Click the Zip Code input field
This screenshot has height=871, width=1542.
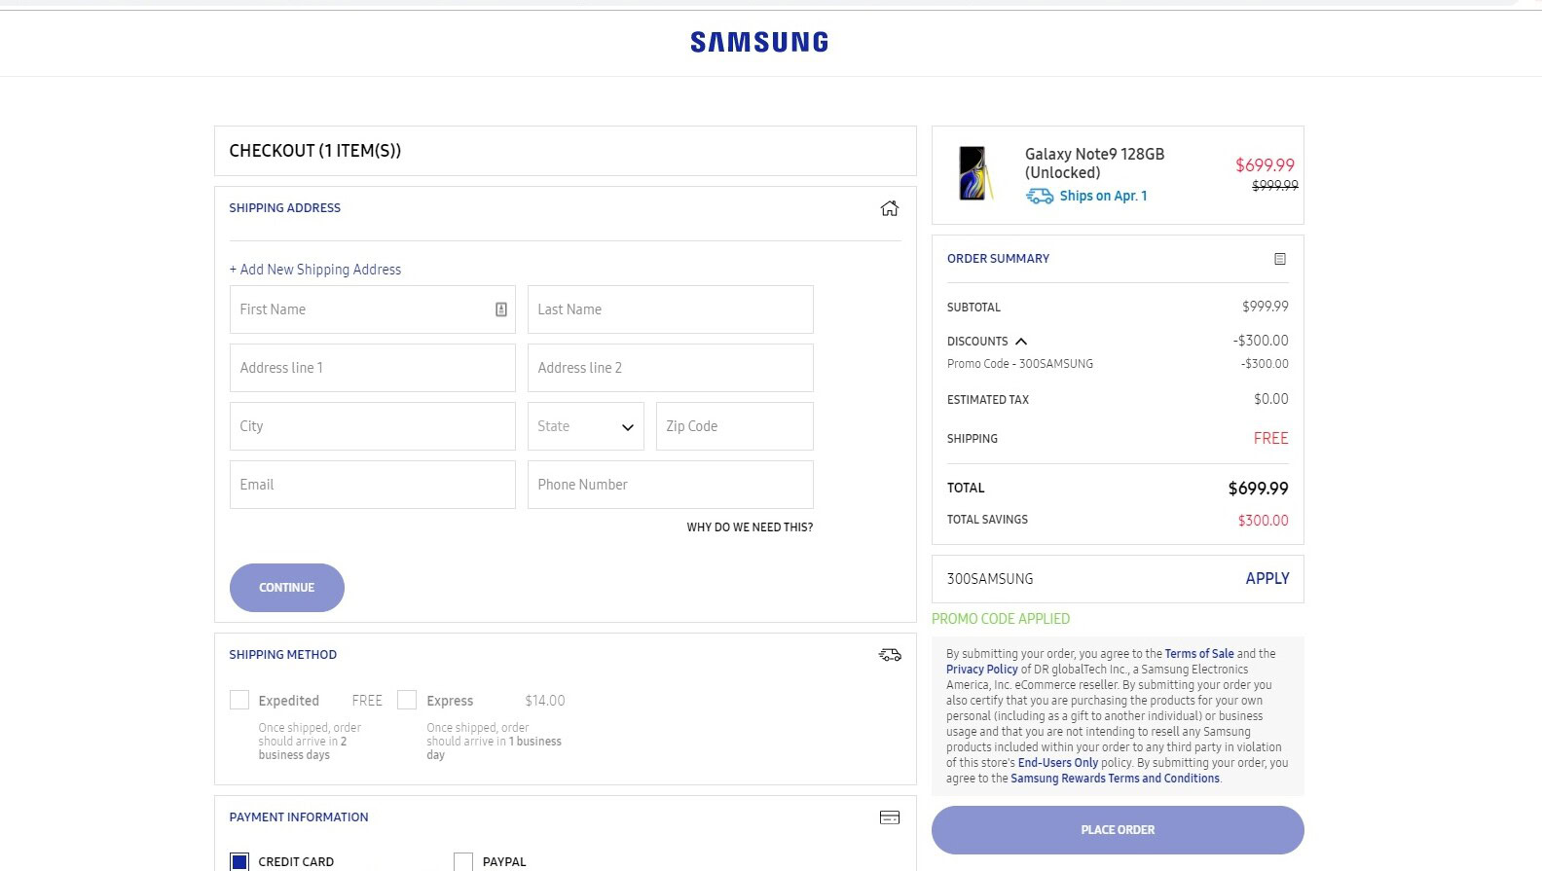(x=734, y=426)
